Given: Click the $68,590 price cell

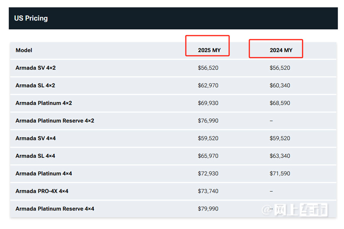Looking at the screenshot, I should [x=280, y=103].
